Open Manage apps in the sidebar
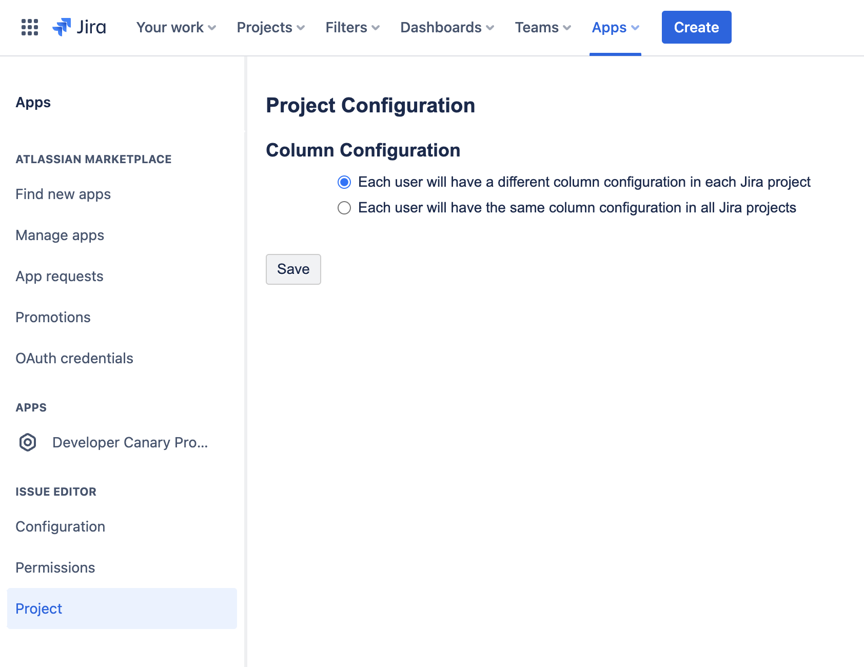The width and height of the screenshot is (864, 667). (x=60, y=236)
